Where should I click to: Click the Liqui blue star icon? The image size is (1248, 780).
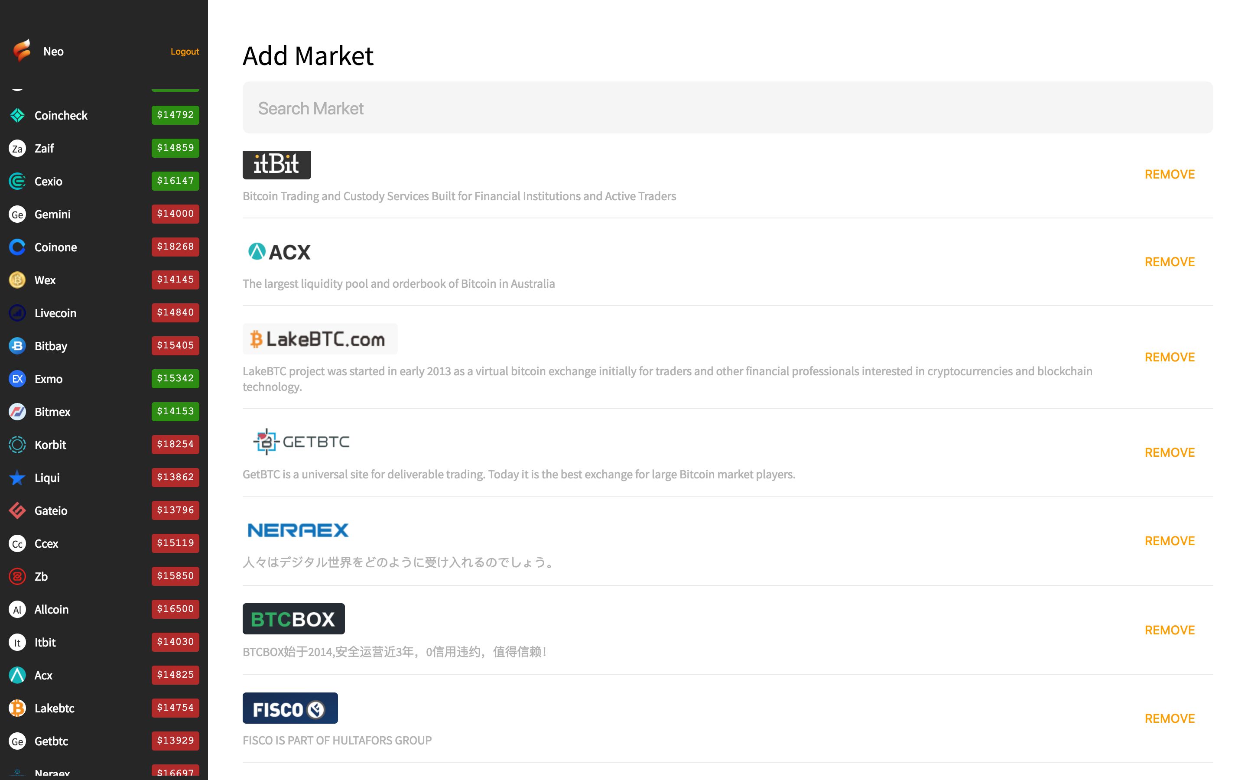[x=17, y=478]
